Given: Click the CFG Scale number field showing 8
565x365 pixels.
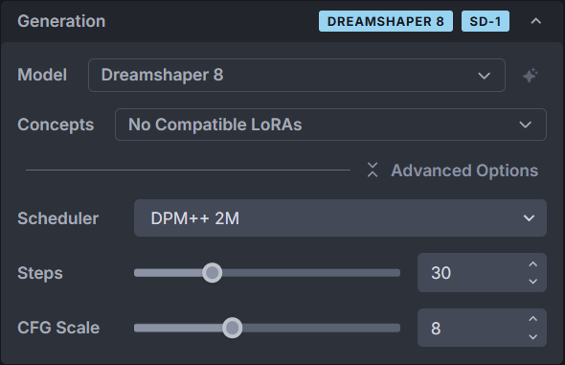Looking at the screenshot, I should pos(482,328).
